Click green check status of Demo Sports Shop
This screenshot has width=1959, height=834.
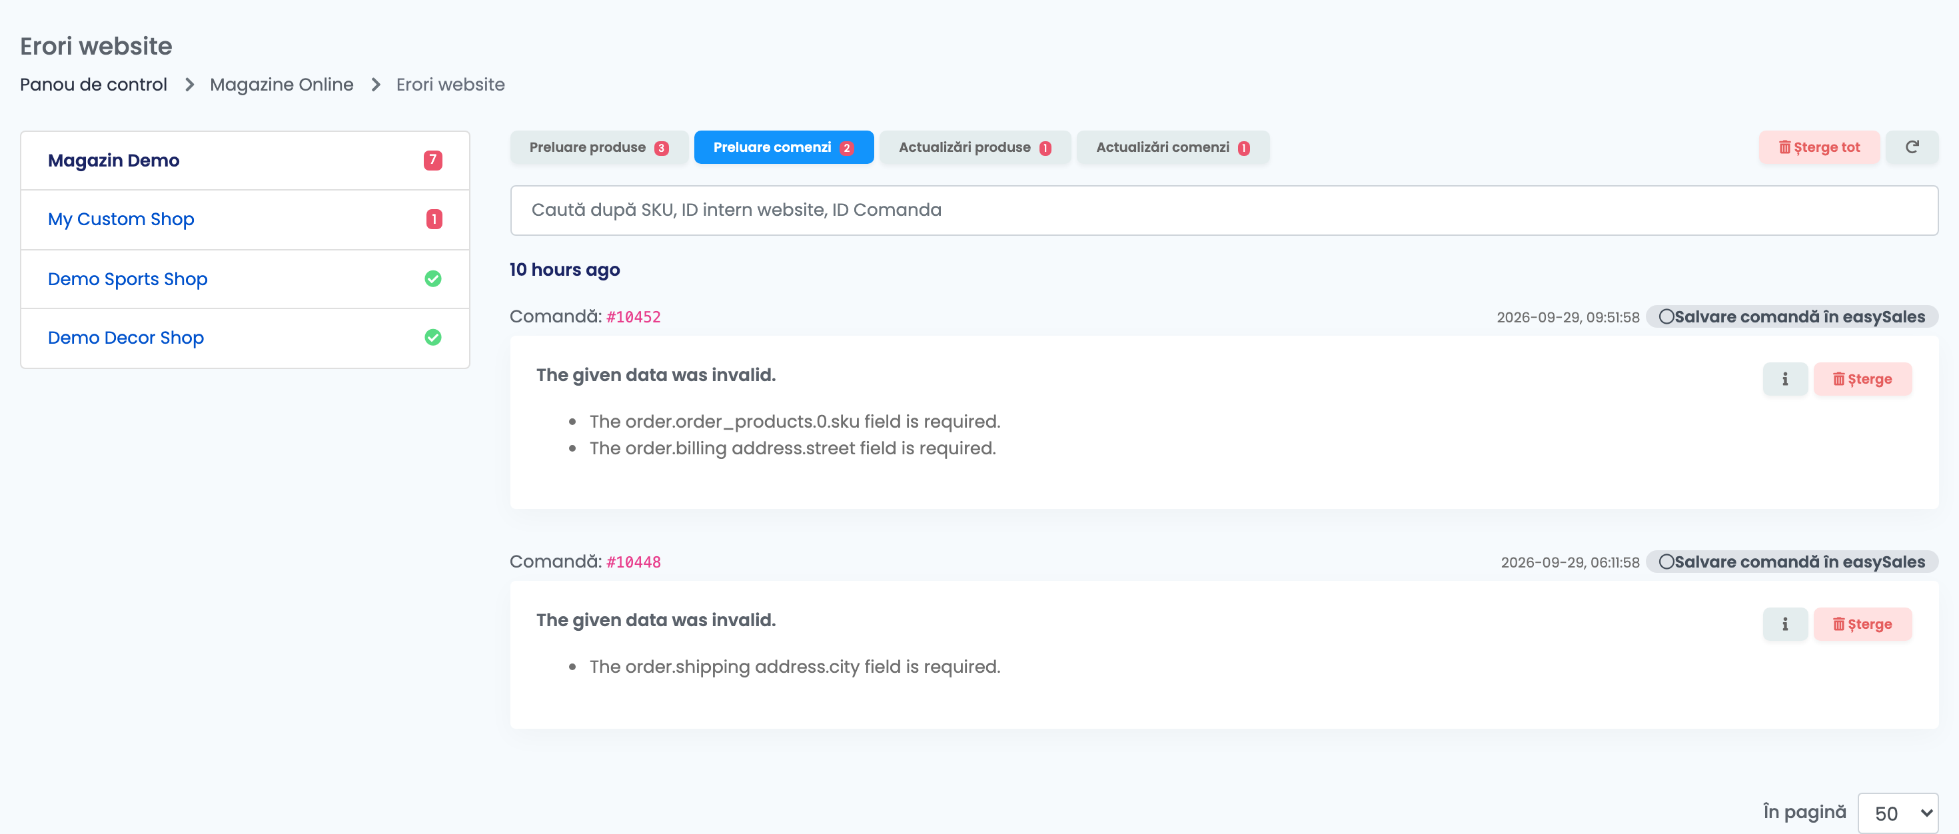click(432, 279)
